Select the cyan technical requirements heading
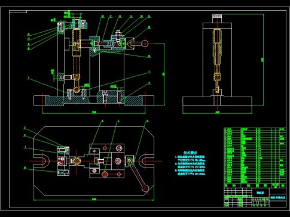290x217 pixels. point(190,153)
